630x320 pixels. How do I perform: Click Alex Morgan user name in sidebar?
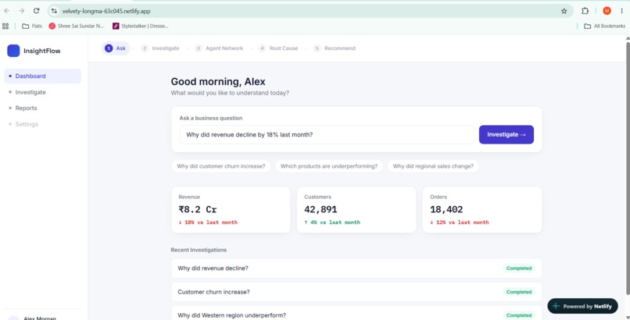pyautogui.click(x=40, y=318)
